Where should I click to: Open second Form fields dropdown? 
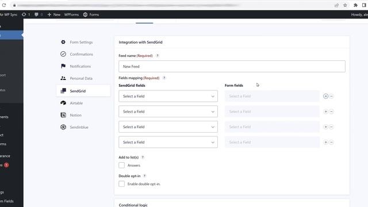pos(272,112)
